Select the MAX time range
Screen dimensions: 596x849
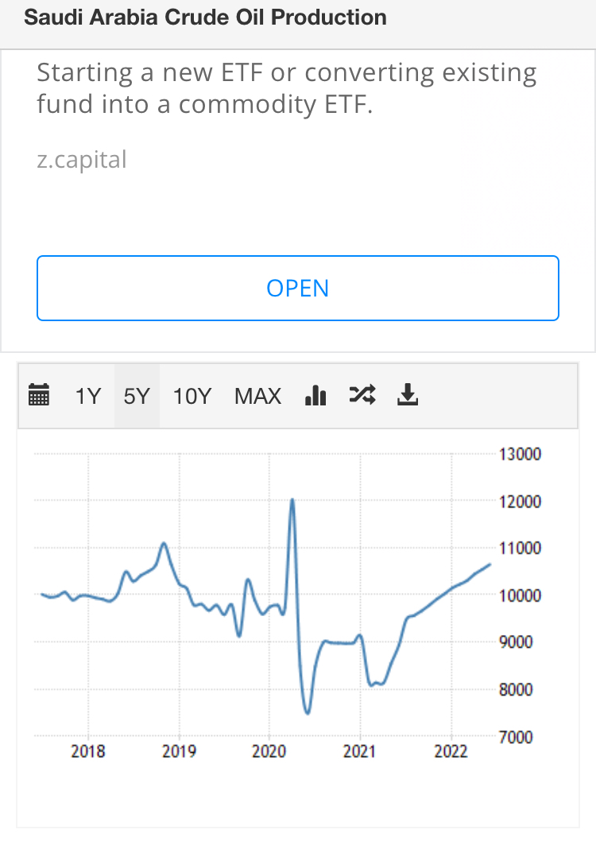click(x=257, y=396)
